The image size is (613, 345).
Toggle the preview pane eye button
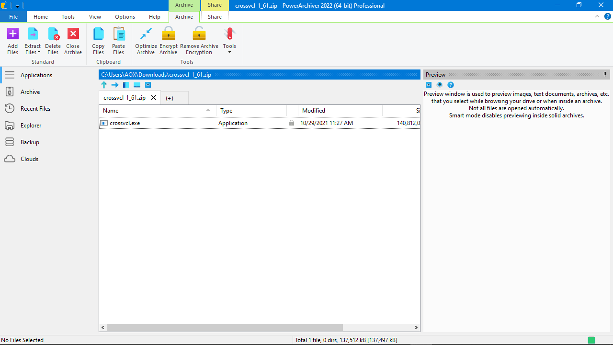pyautogui.click(x=440, y=85)
